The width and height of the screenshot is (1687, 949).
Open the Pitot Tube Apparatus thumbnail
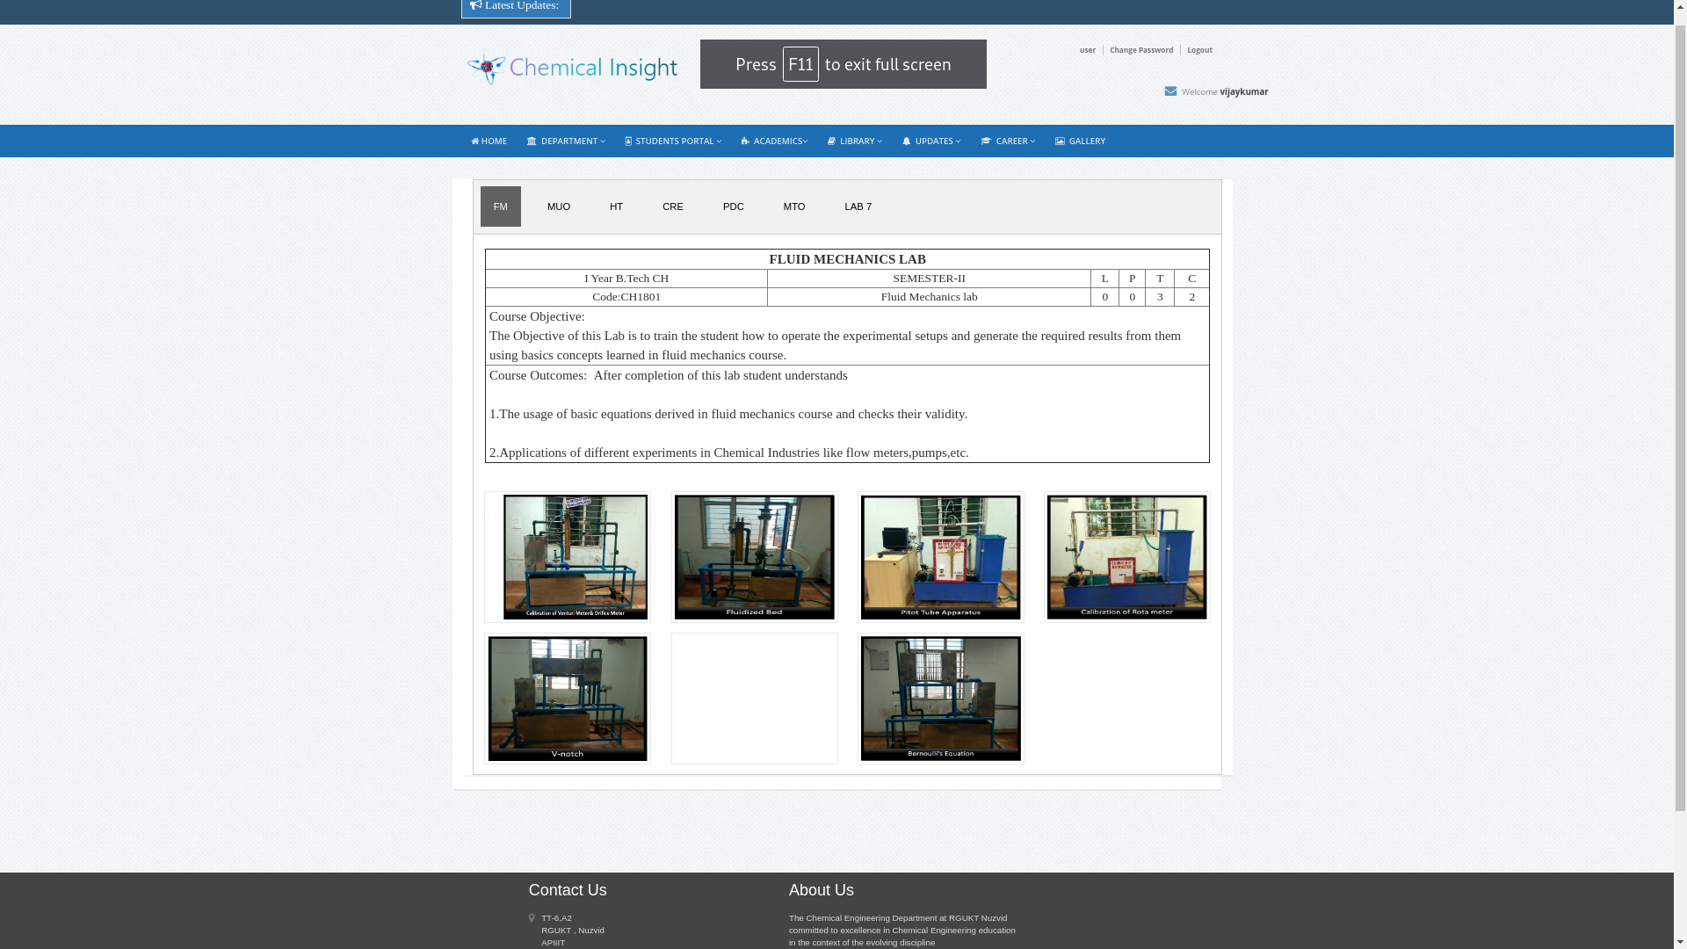(x=940, y=557)
